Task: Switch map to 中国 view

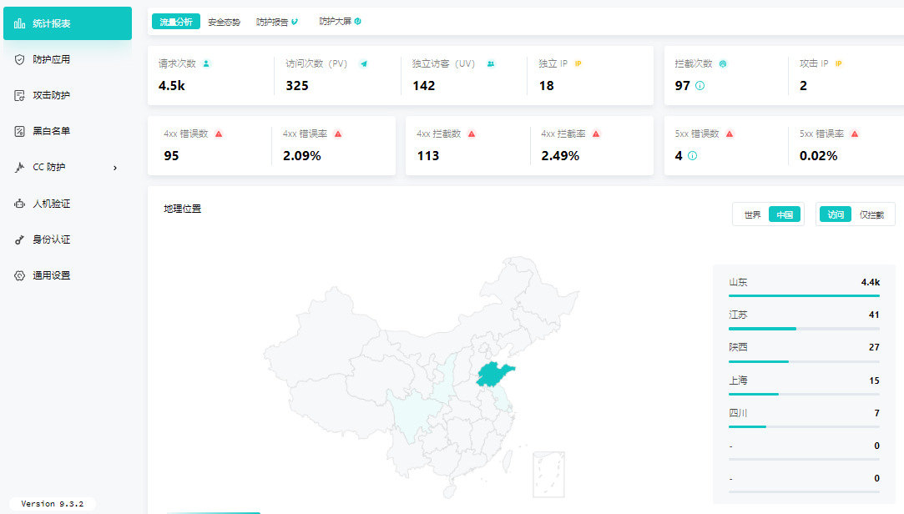Action: coord(784,215)
